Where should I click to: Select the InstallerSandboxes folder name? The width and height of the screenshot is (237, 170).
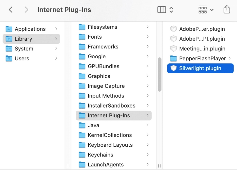[x=112, y=106]
